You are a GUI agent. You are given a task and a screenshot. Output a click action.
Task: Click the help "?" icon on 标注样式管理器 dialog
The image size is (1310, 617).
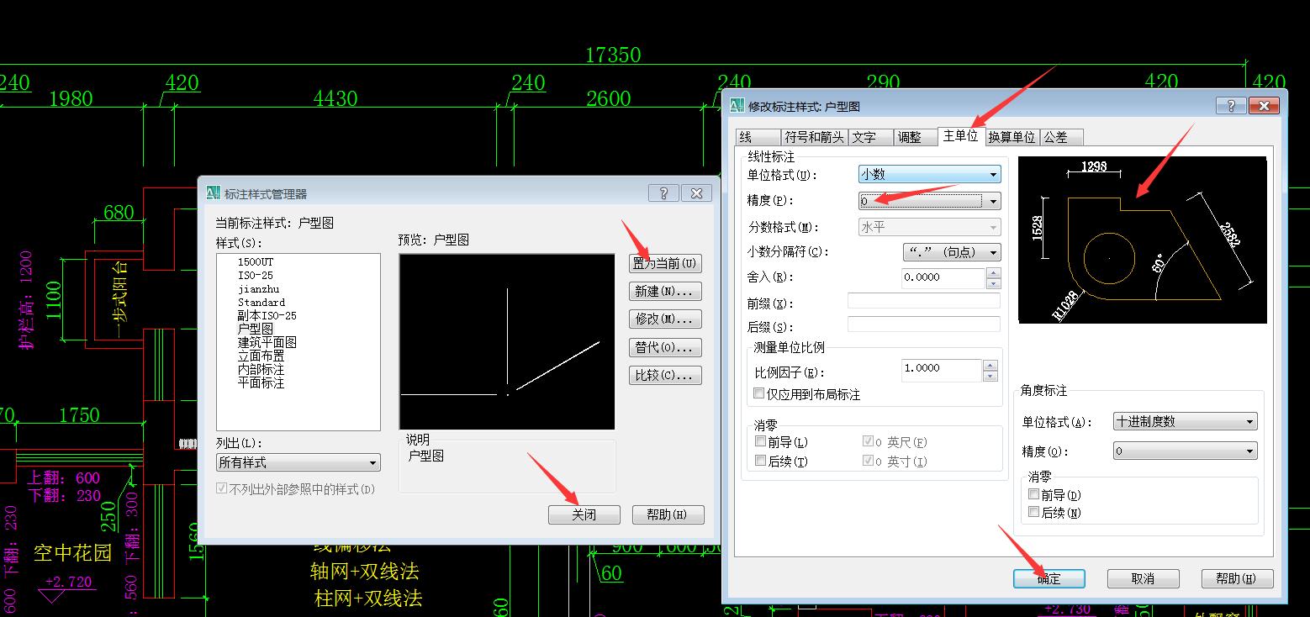point(663,192)
